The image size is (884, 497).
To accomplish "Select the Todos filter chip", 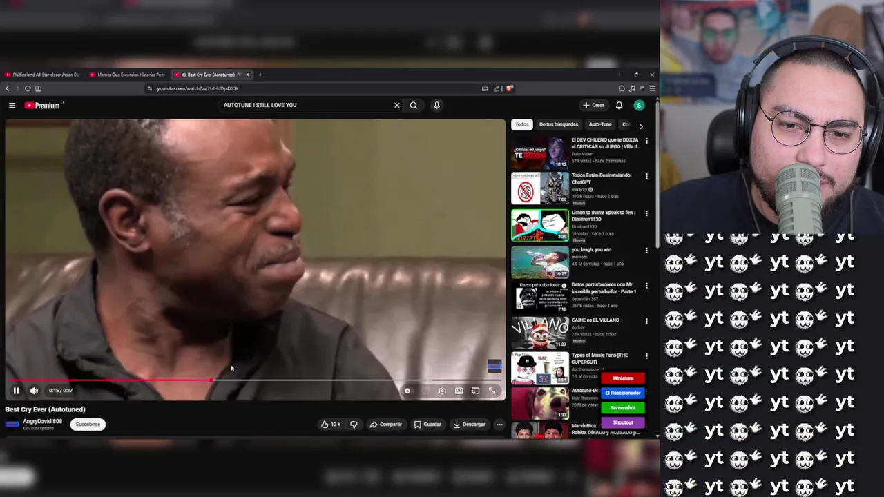I will pyautogui.click(x=522, y=124).
